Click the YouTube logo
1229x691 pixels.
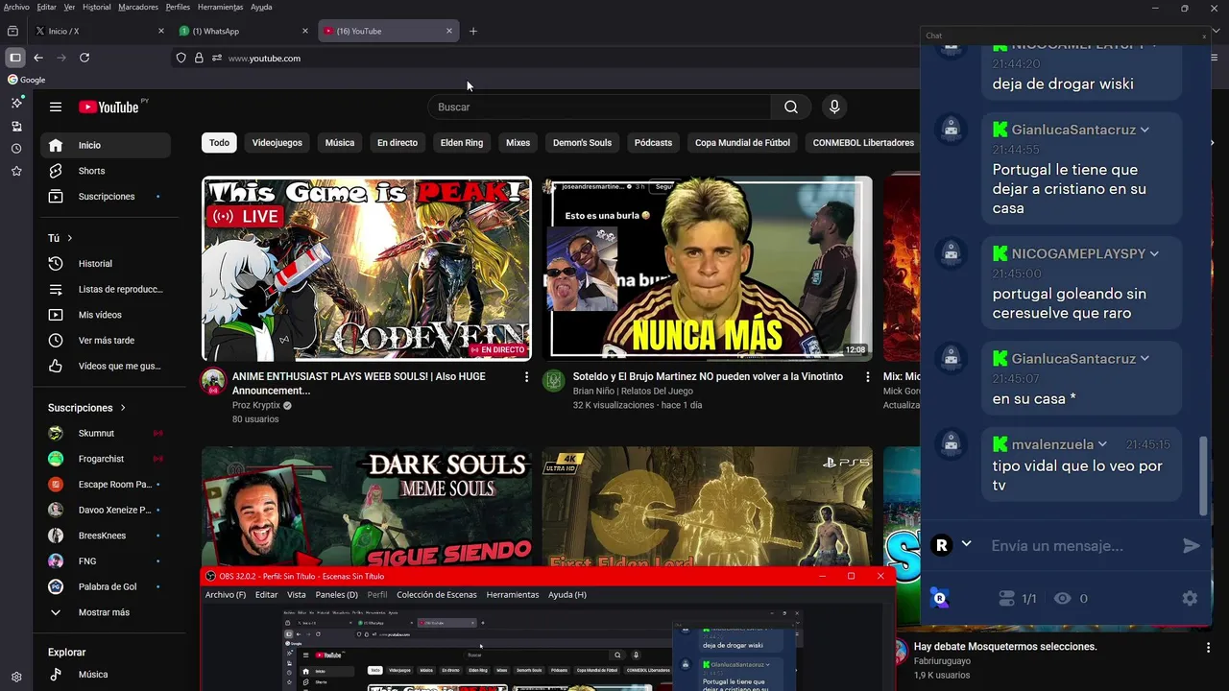108,107
